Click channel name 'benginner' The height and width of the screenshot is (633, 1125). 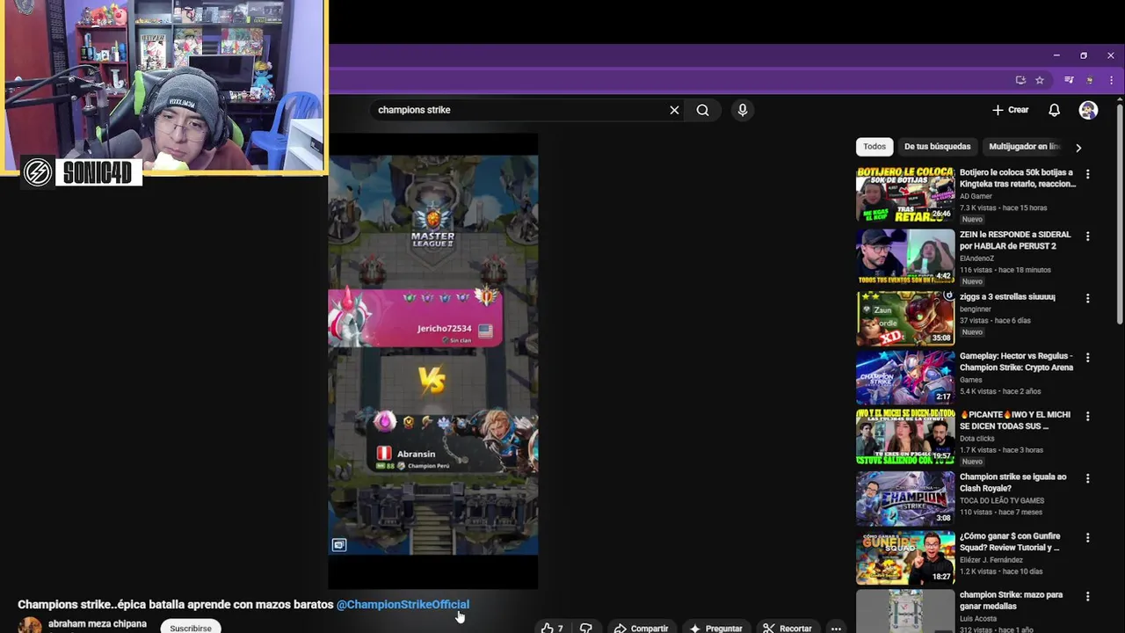(x=976, y=309)
